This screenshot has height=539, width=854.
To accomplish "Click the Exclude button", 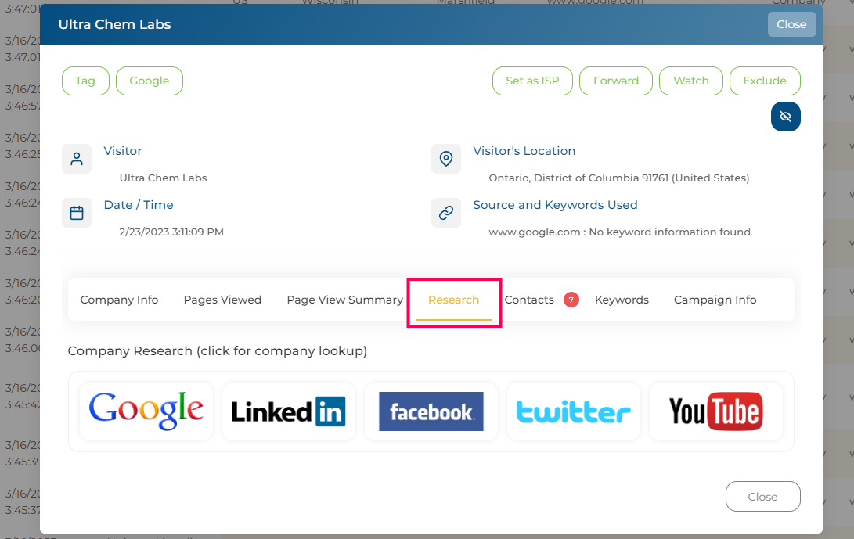I will (x=765, y=81).
